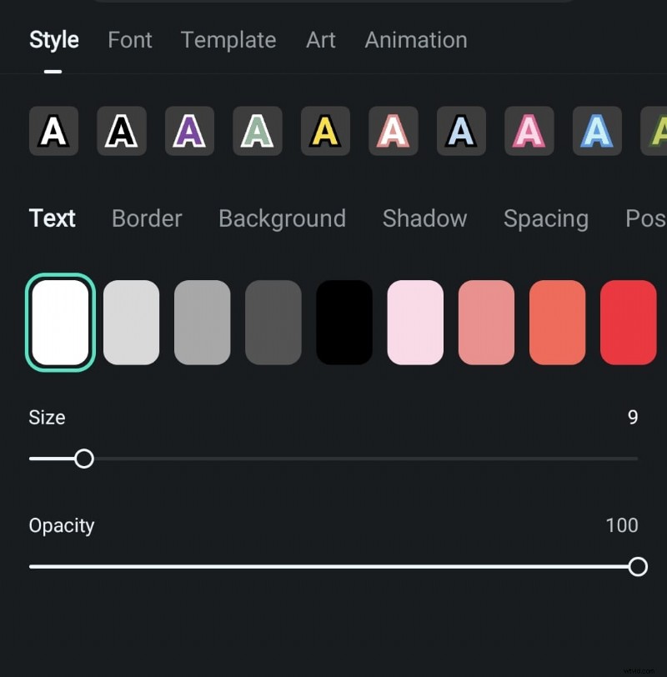Select the bold black A style preset
The height and width of the screenshot is (677, 667).
[121, 131]
